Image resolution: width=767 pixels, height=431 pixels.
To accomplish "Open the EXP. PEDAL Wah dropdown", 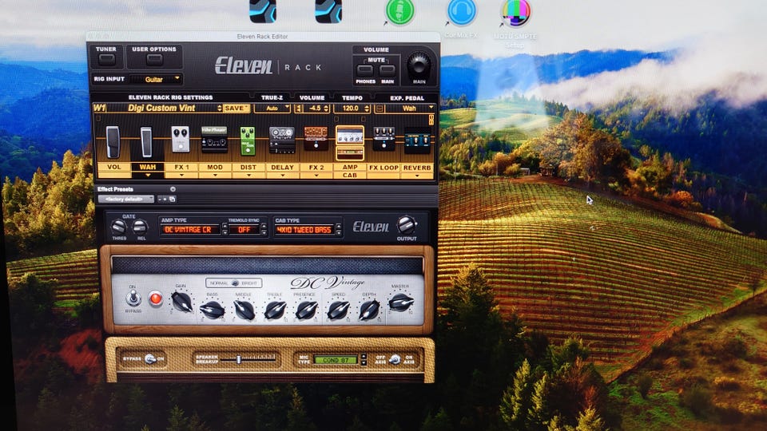I will click(x=409, y=109).
